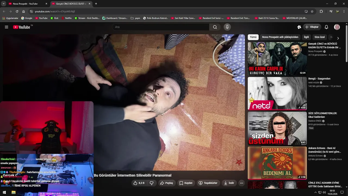
Task: Open the netd müzik channel name
Action: pyautogui.click(x=313, y=82)
